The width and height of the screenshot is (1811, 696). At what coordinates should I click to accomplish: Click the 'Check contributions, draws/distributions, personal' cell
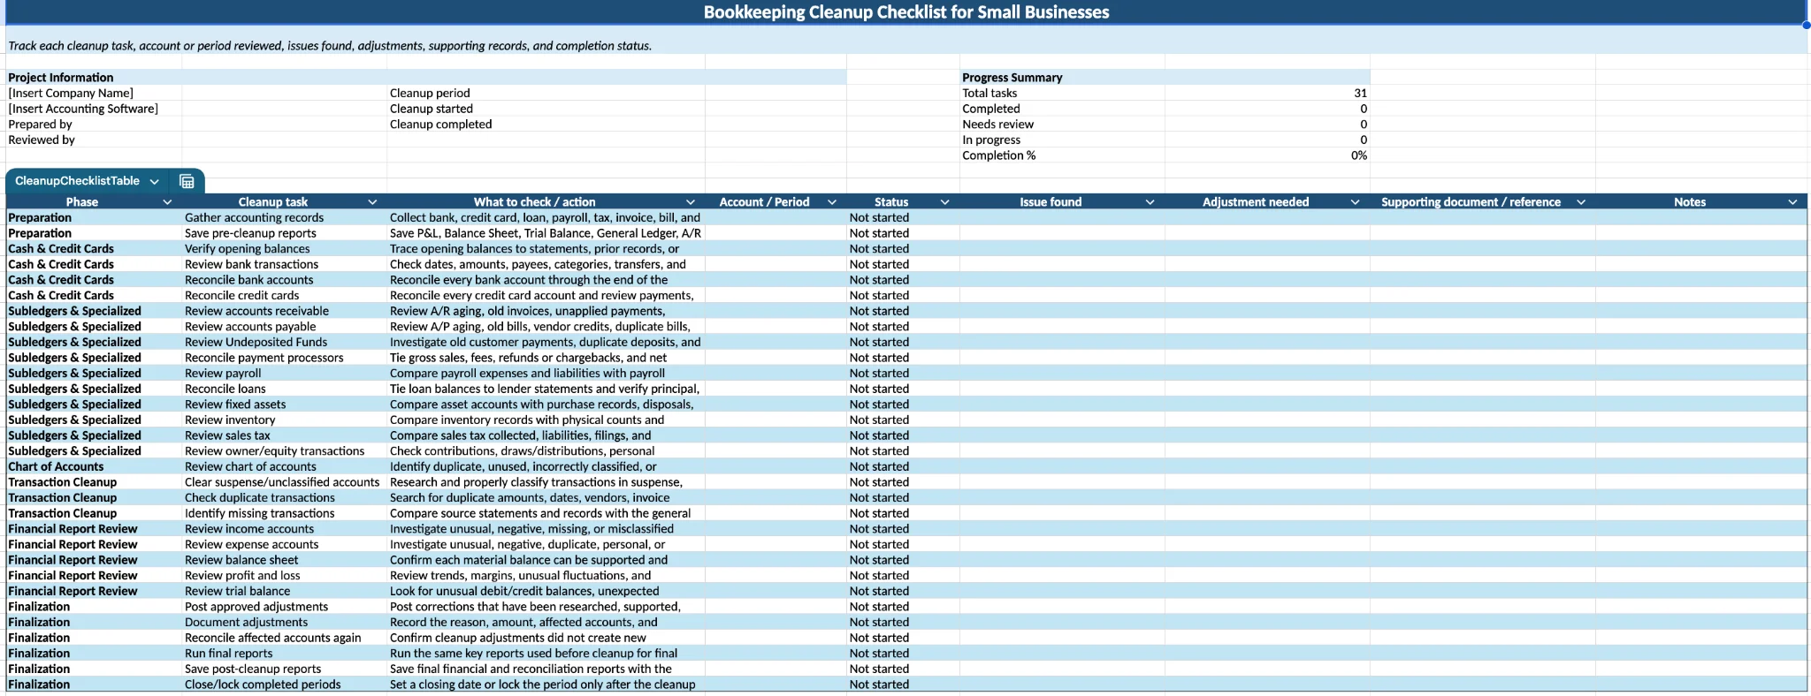(x=546, y=450)
